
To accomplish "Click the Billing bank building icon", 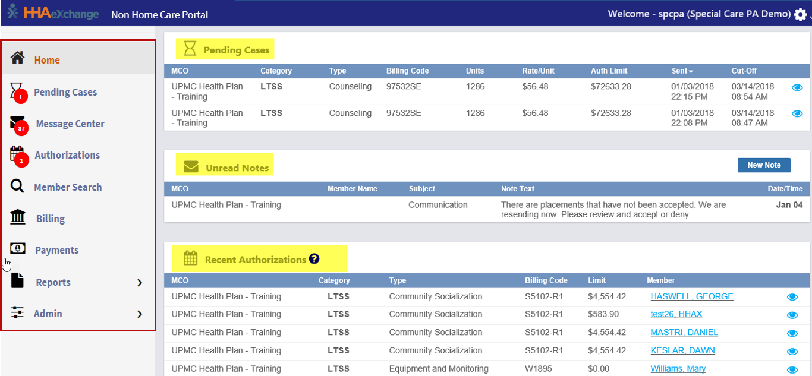I will [18, 217].
